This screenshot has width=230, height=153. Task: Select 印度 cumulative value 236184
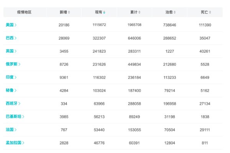(x=135, y=77)
